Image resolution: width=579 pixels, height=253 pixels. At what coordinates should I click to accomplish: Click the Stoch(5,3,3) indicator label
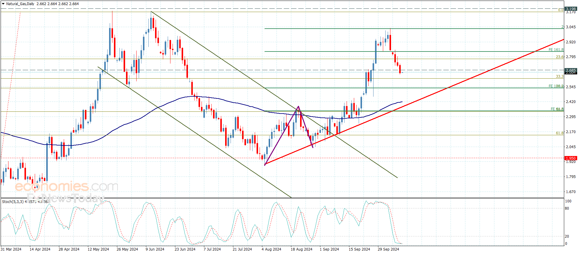click(13, 201)
